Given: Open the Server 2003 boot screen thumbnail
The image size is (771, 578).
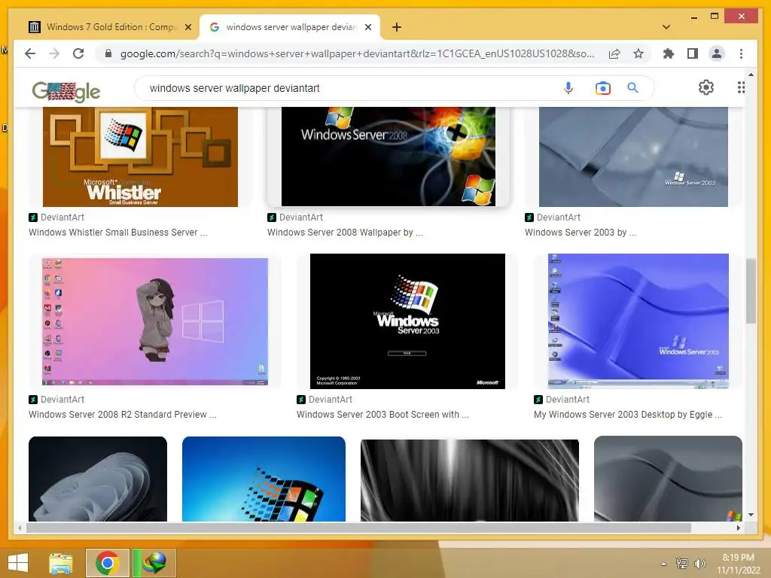Looking at the screenshot, I should point(407,321).
